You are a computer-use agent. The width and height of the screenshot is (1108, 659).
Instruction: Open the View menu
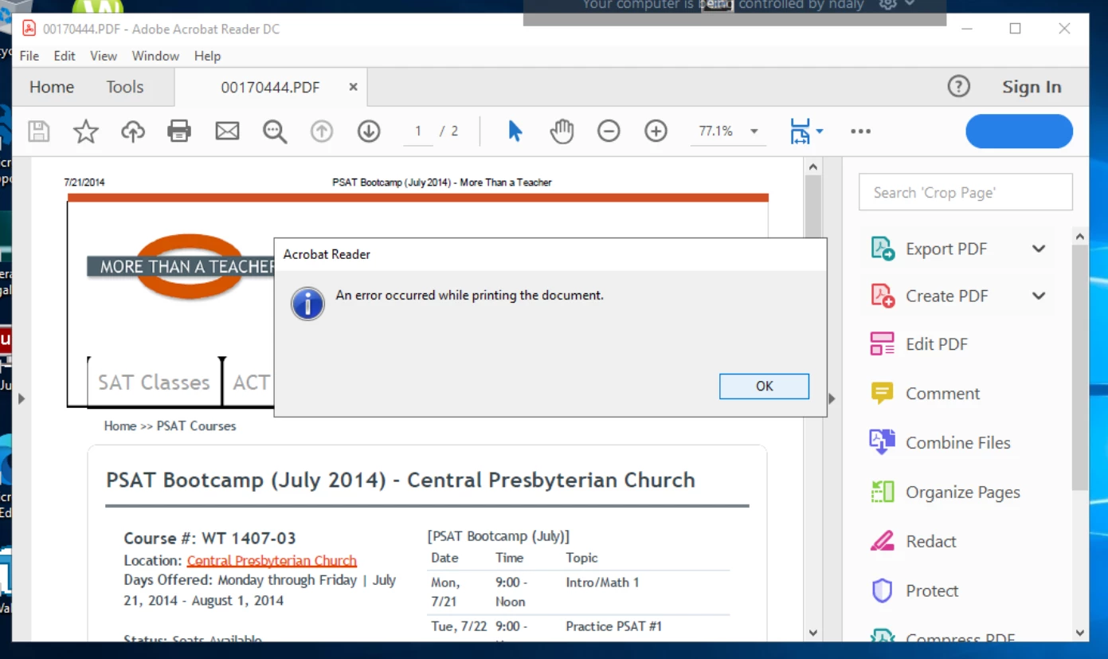(104, 56)
